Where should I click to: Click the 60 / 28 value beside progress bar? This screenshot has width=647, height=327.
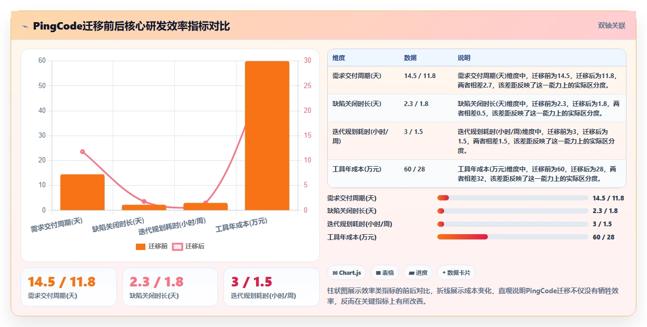point(604,237)
